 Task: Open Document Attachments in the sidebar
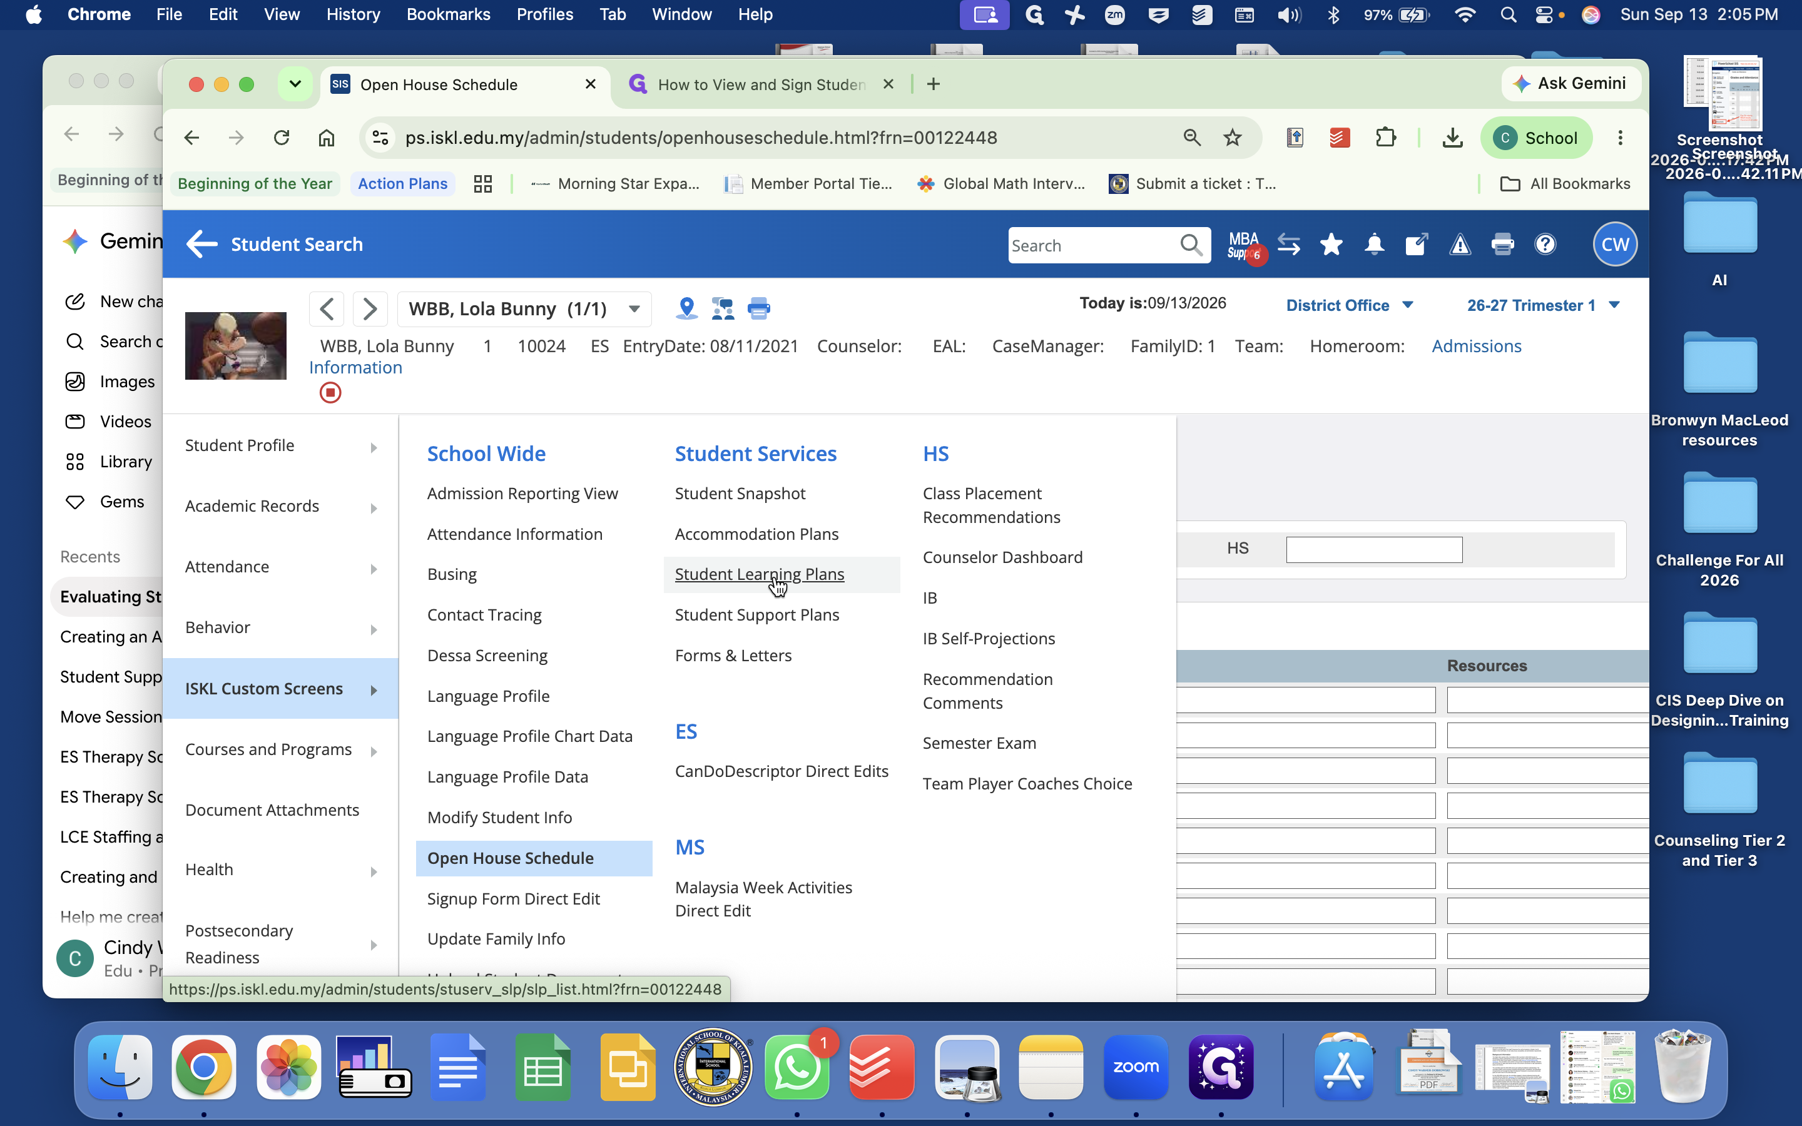tap(272, 810)
